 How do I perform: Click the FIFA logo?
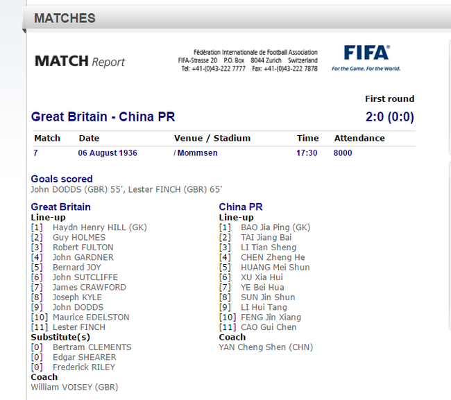click(x=366, y=58)
